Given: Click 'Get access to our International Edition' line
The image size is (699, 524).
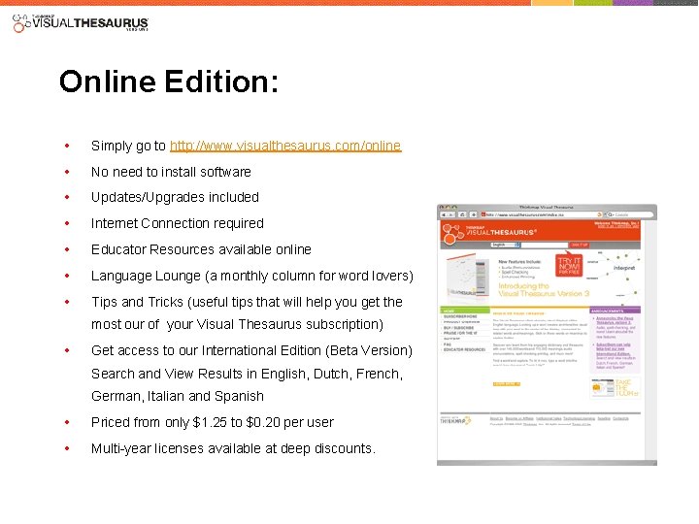Looking at the screenshot, I should pyautogui.click(x=251, y=350).
